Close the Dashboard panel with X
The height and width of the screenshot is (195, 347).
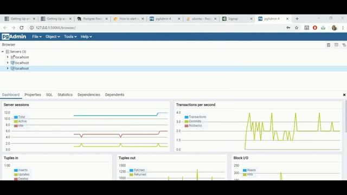pyautogui.click(x=344, y=95)
